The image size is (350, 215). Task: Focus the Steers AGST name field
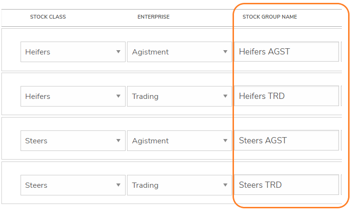pos(286,140)
